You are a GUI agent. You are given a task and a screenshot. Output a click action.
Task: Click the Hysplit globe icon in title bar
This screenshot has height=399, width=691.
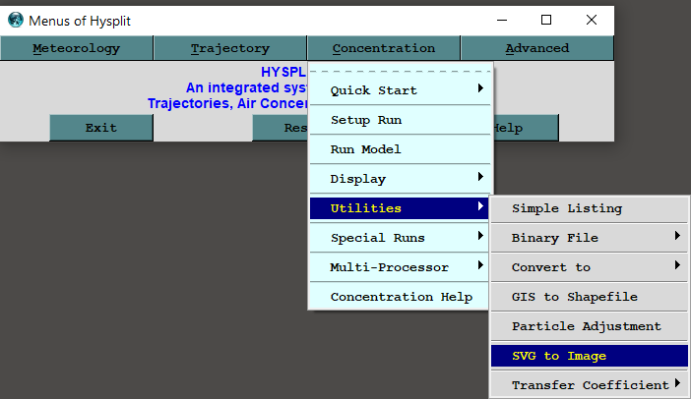pos(16,20)
